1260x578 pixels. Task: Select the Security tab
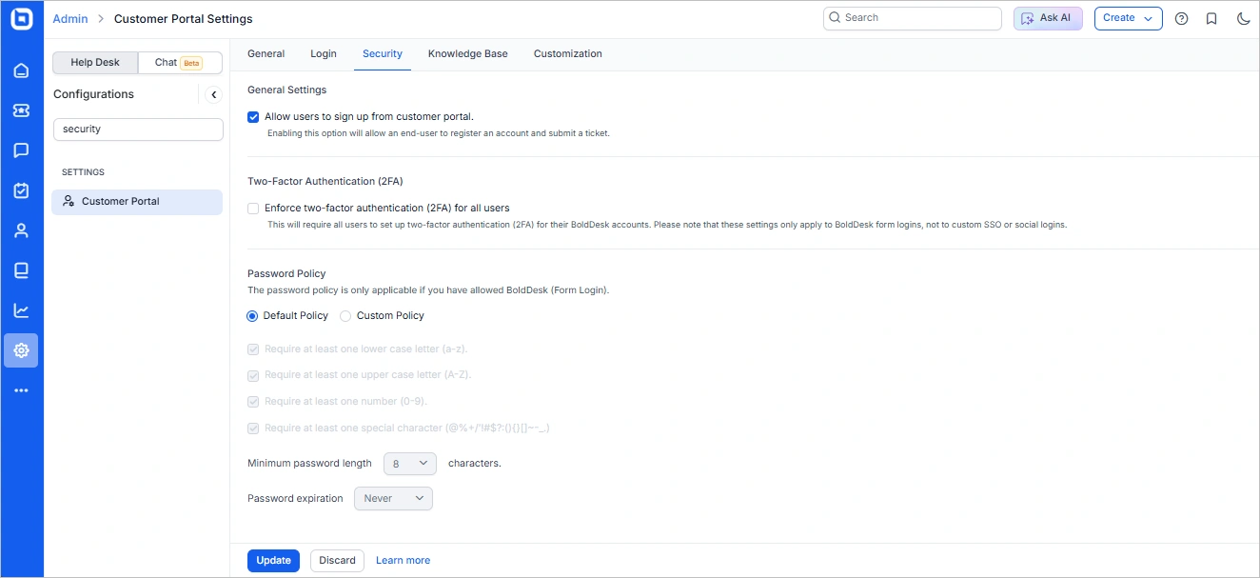click(x=383, y=54)
